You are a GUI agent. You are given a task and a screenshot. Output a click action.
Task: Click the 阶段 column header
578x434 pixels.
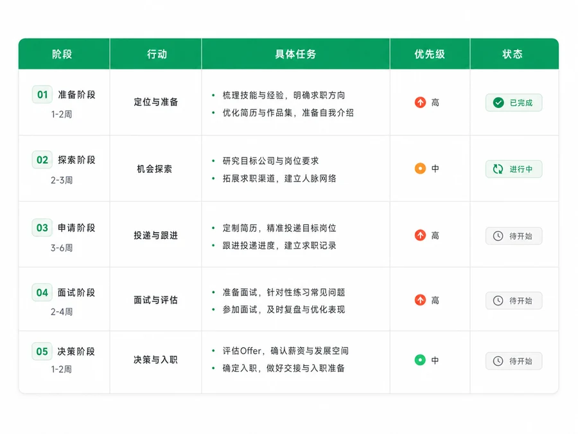(x=64, y=54)
